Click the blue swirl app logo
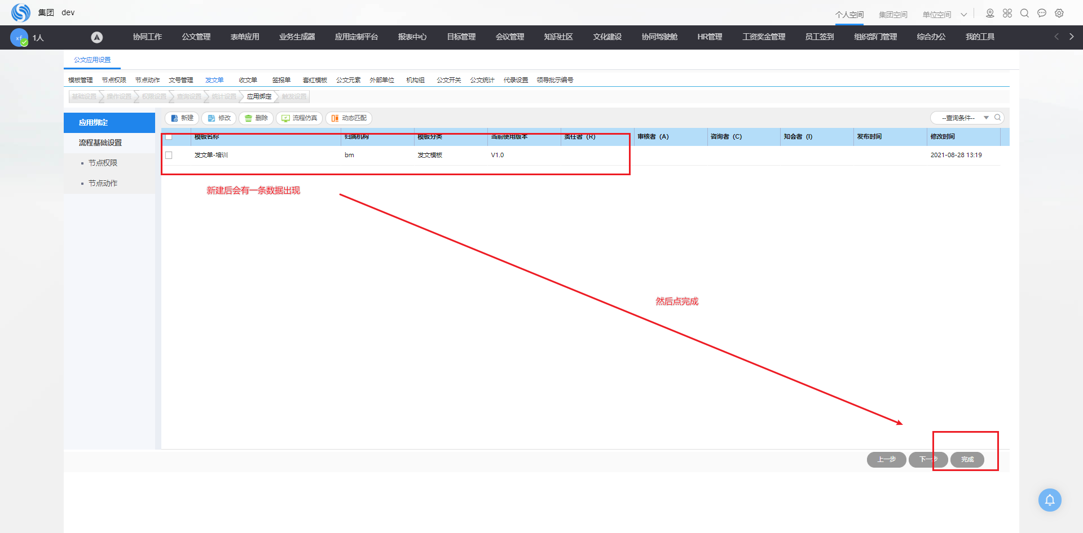Image resolution: width=1083 pixels, height=533 pixels. (x=21, y=12)
